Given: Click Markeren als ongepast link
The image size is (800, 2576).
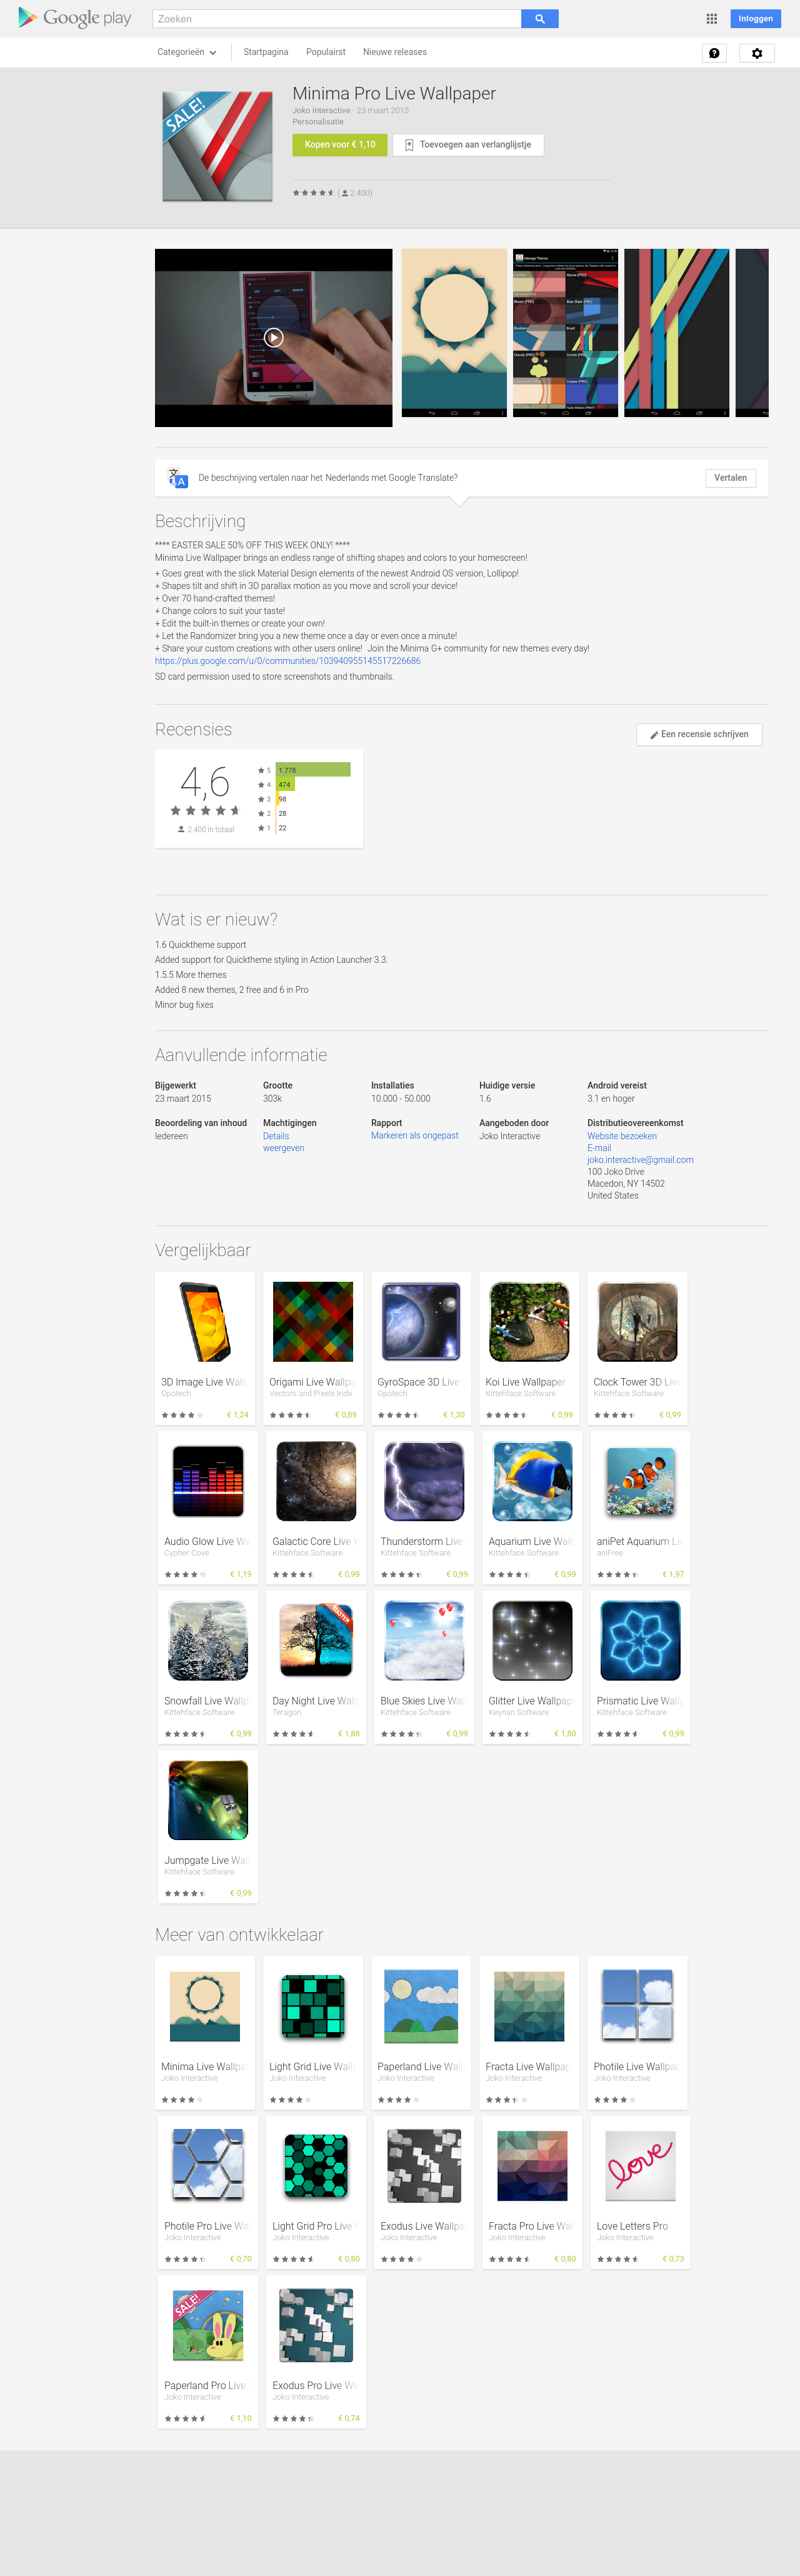Looking at the screenshot, I should pyautogui.click(x=415, y=1136).
